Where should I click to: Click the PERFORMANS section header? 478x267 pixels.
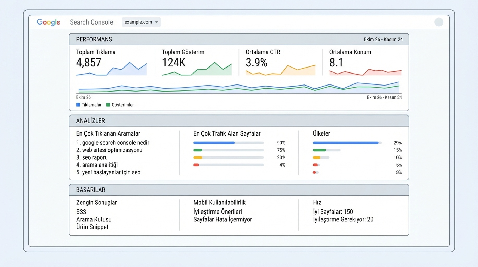click(x=239, y=39)
